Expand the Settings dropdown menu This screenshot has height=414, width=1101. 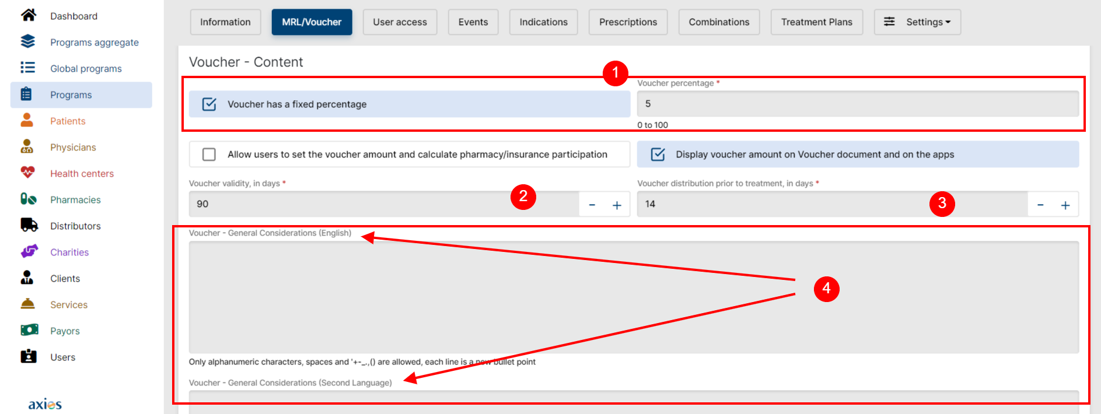917,22
